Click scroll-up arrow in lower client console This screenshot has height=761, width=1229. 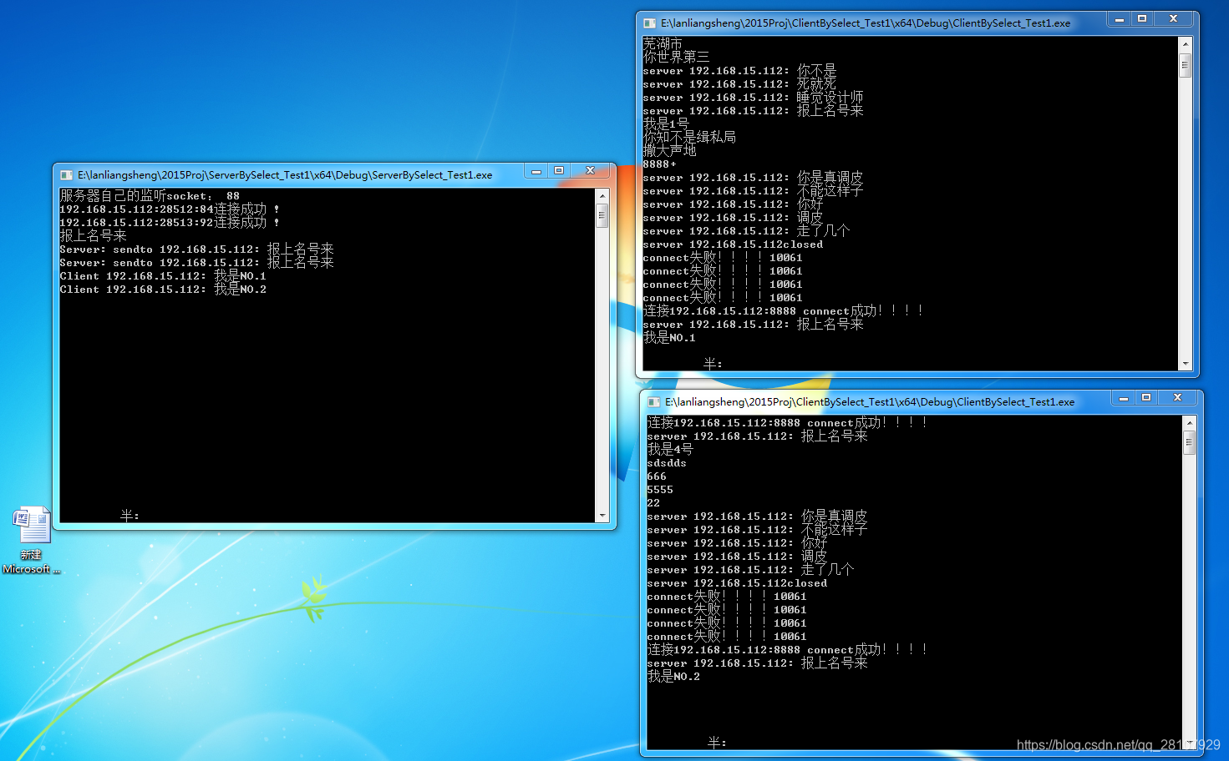point(1190,422)
